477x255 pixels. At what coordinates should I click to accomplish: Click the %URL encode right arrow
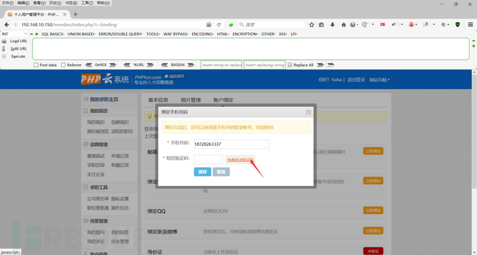[x=150, y=65]
